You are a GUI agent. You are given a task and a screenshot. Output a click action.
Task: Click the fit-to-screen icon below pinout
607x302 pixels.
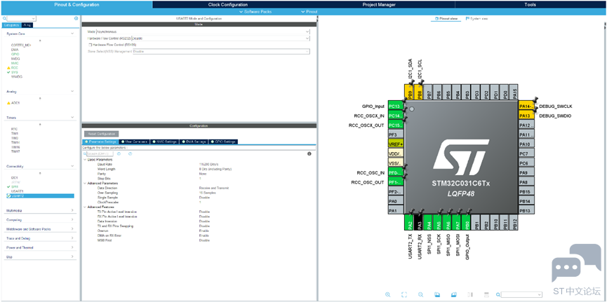coord(404,295)
